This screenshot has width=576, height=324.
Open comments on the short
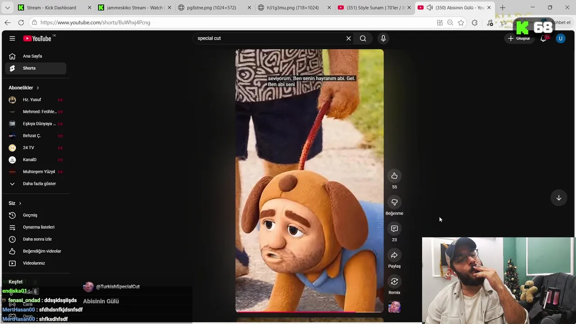pyautogui.click(x=394, y=229)
